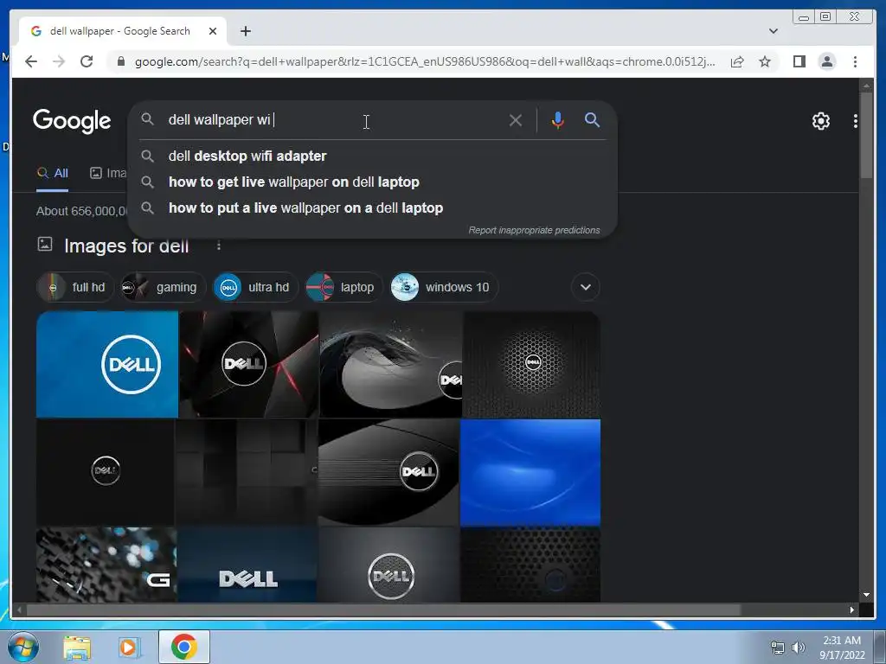View site info via the padlock icon
The height and width of the screenshot is (664, 886).
[121, 61]
